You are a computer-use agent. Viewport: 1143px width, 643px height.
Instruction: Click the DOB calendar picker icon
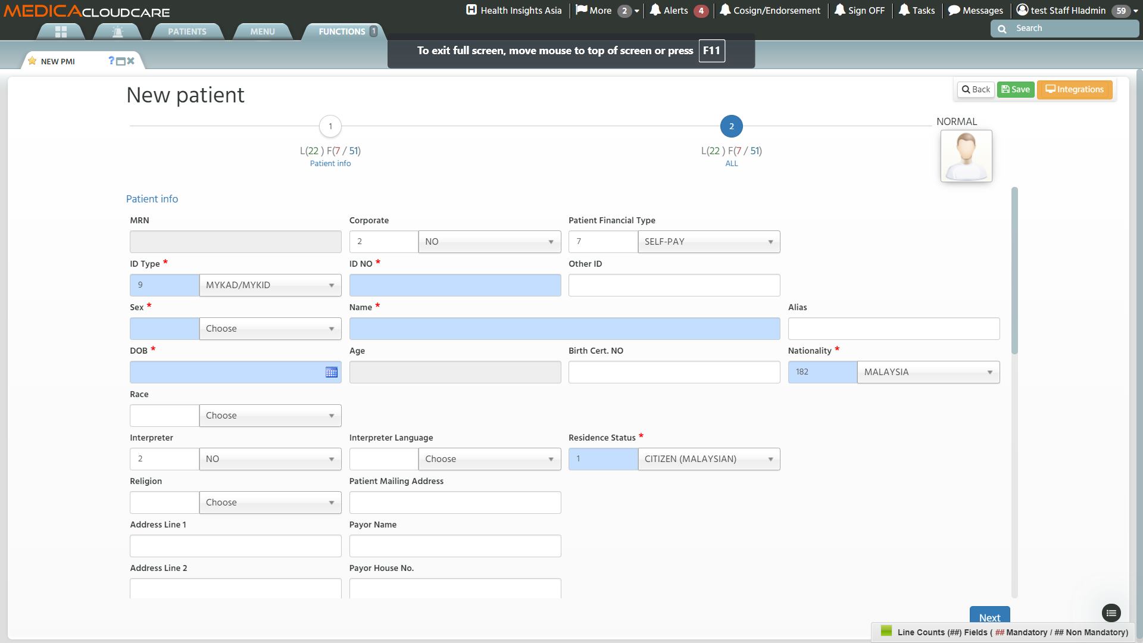(x=332, y=372)
